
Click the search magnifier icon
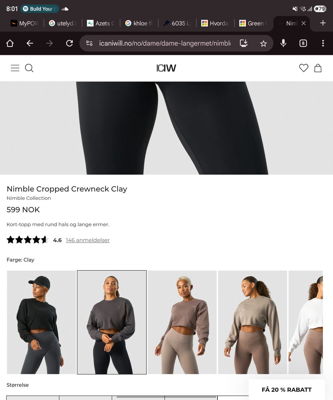[x=29, y=68]
